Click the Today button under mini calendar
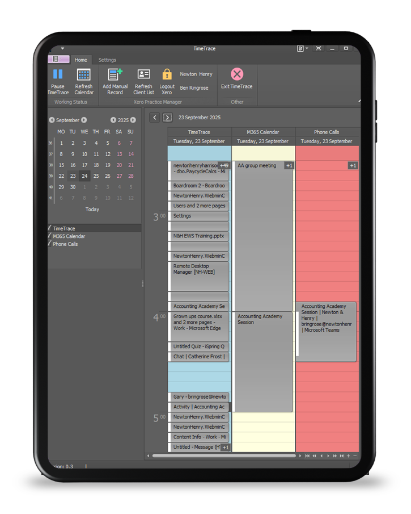The width and height of the screenshot is (411, 514). (92, 210)
